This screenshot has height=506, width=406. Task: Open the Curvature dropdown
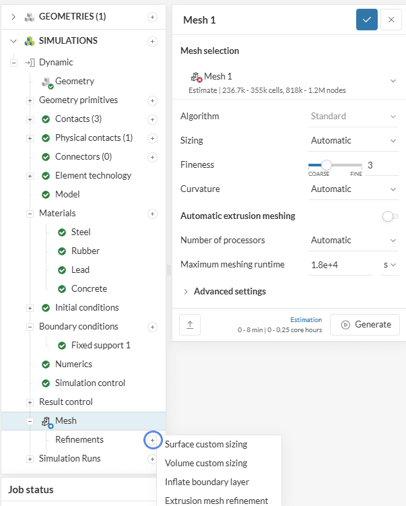click(353, 189)
